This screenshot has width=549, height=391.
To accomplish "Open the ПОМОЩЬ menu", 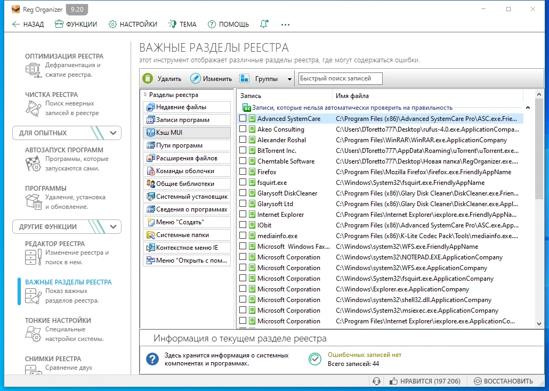I will tap(228, 24).
